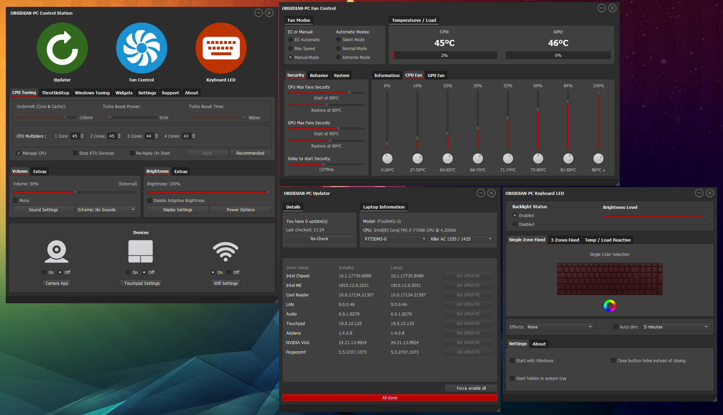
Task: Switch to the GPU Fan tab
Action: [x=436, y=75]
